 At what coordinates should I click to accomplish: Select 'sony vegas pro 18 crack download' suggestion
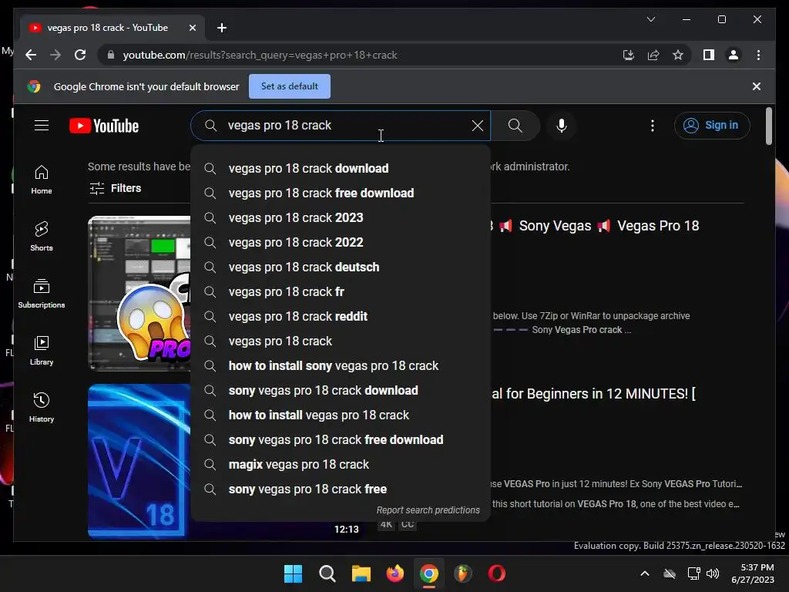(341, 390)
